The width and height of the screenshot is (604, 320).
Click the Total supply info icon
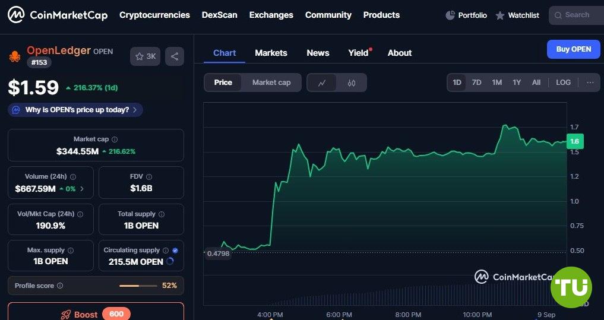pyautogui.click(x=162, y=214)
